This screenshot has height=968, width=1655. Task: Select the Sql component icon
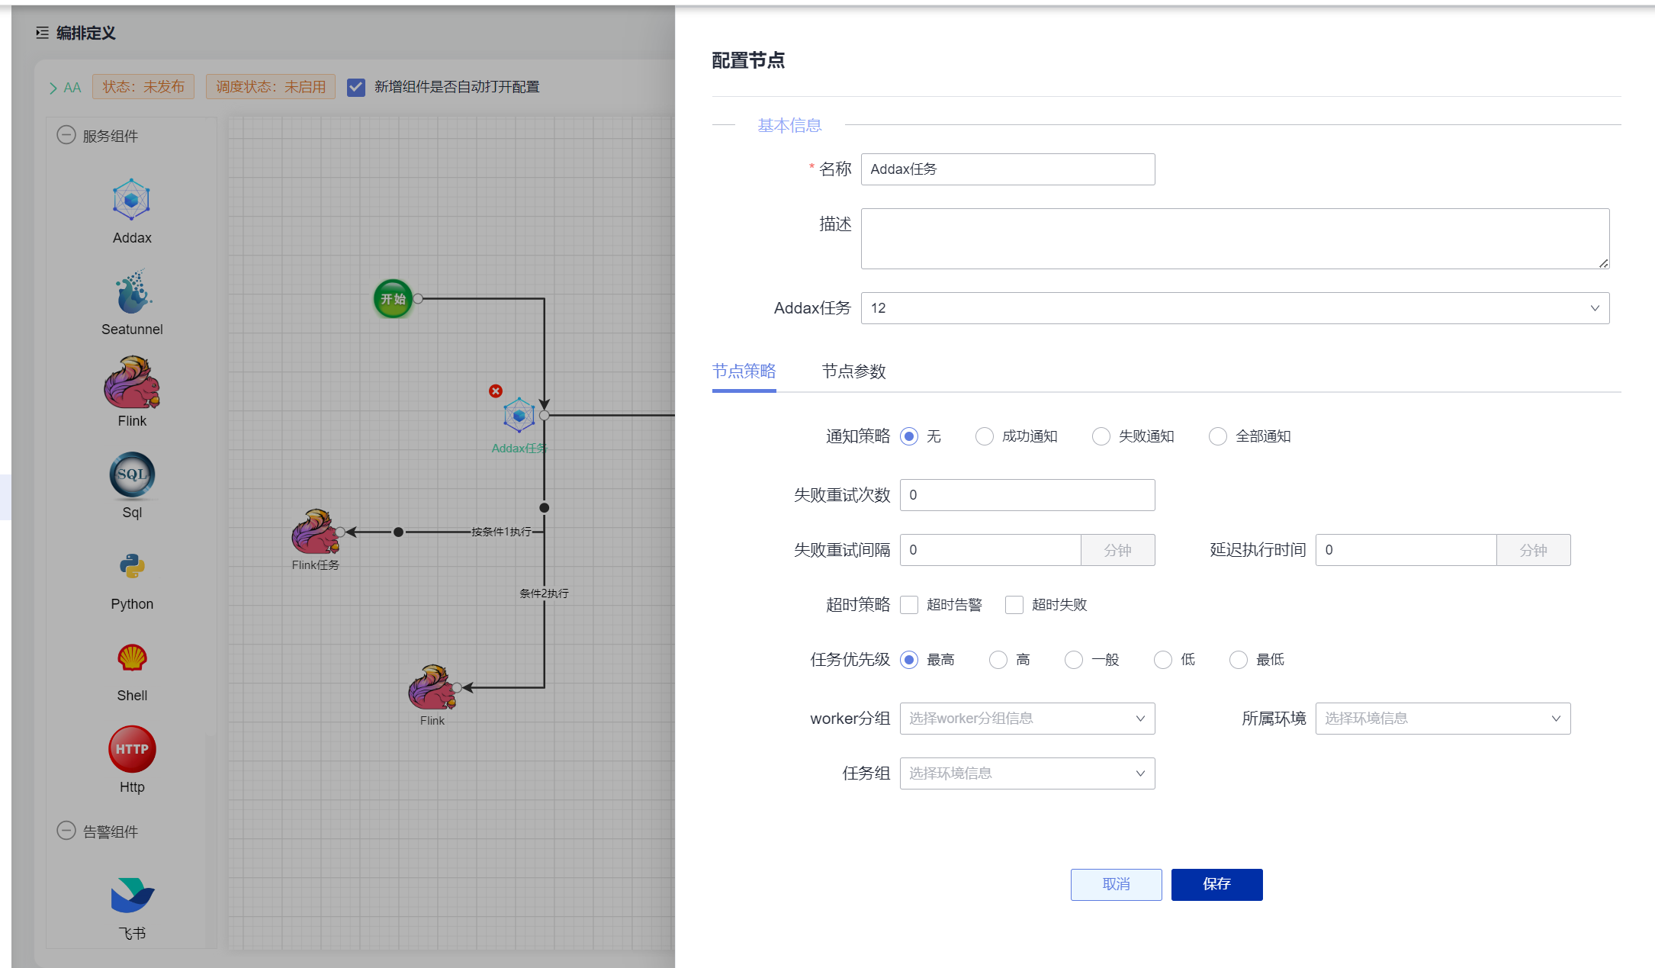pos(132,474)
